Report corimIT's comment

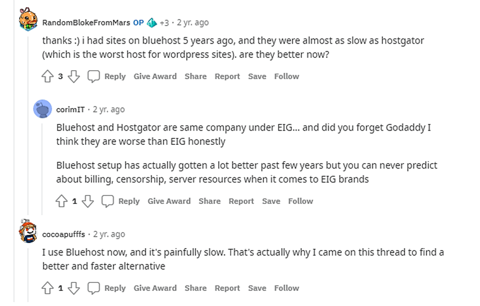[241, 201]
